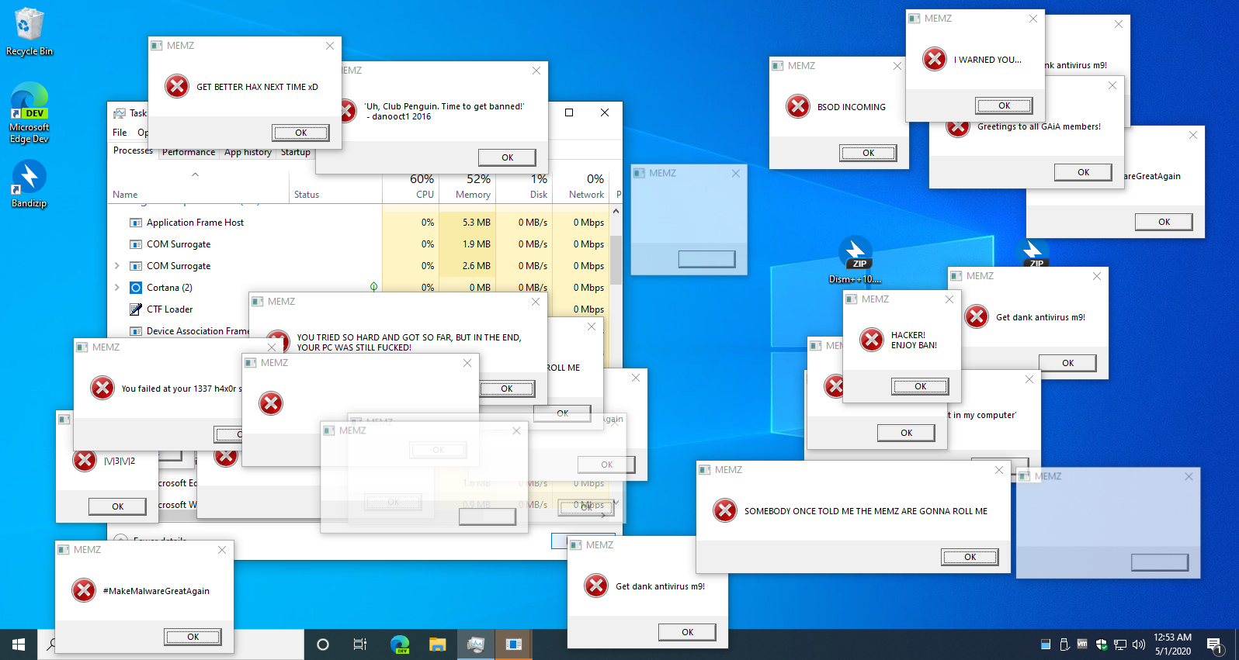The image size is (1239, 660).
Task: Open Task View from the taskbar
Action: pos(360,644)
